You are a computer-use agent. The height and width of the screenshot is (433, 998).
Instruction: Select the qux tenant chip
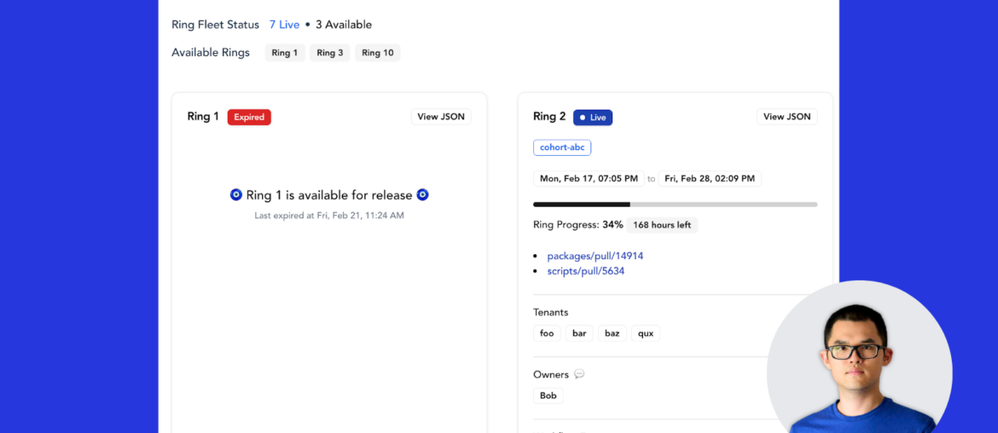pyautogui.click(x=646, y=333)
